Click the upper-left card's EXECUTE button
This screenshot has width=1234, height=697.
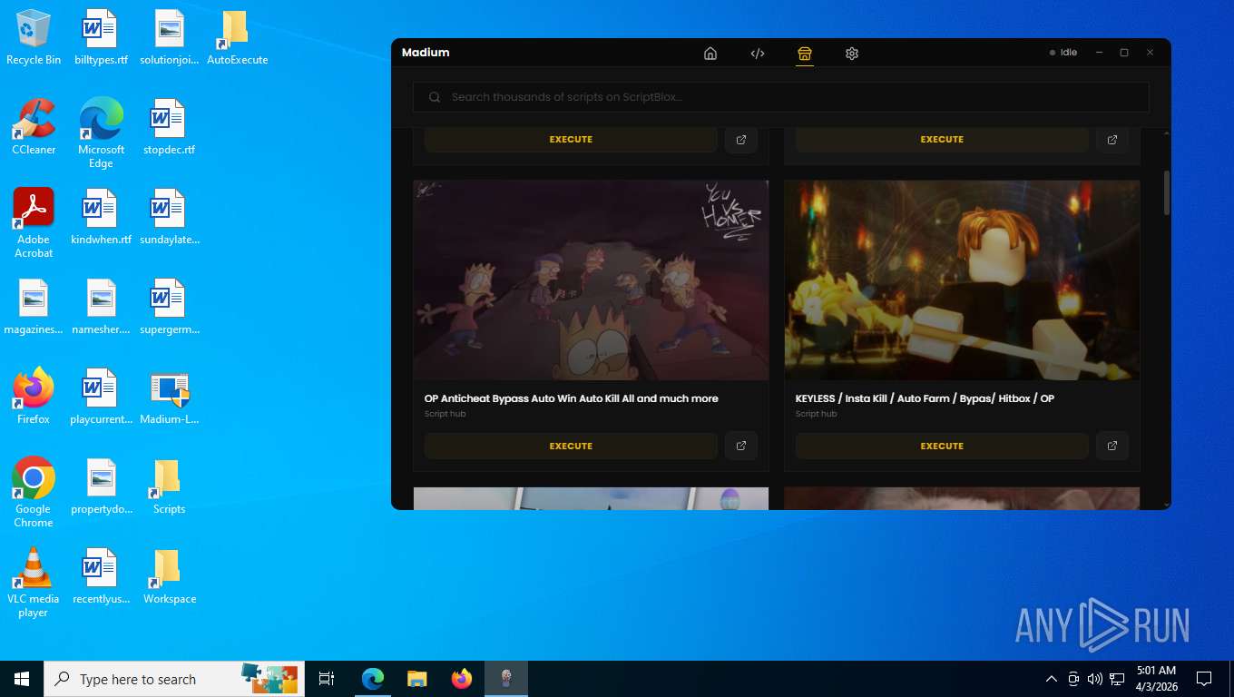coord(571,140)
